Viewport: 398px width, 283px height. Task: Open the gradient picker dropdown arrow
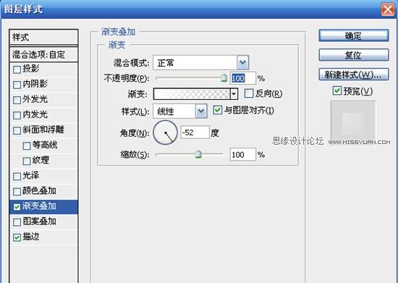(234, 94)
